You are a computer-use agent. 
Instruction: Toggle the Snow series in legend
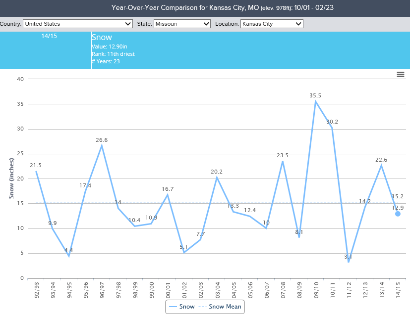[180, 307]
